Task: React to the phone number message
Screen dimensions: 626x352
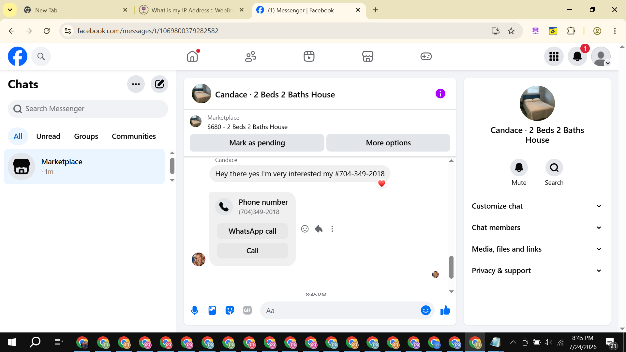Action: (305, 229)
